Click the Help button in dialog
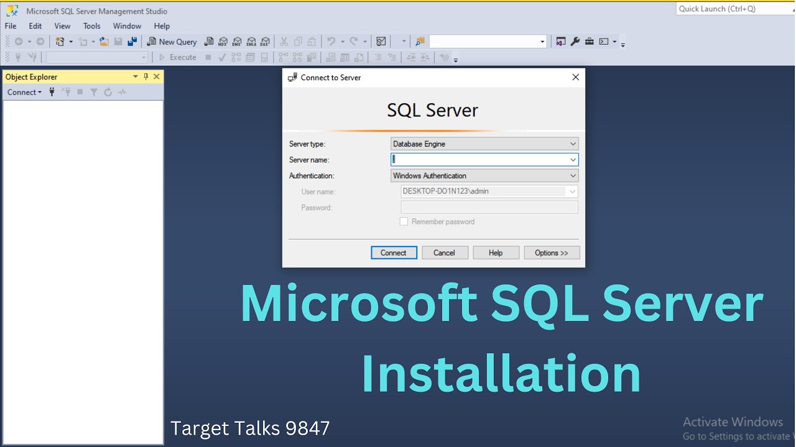 496,253
